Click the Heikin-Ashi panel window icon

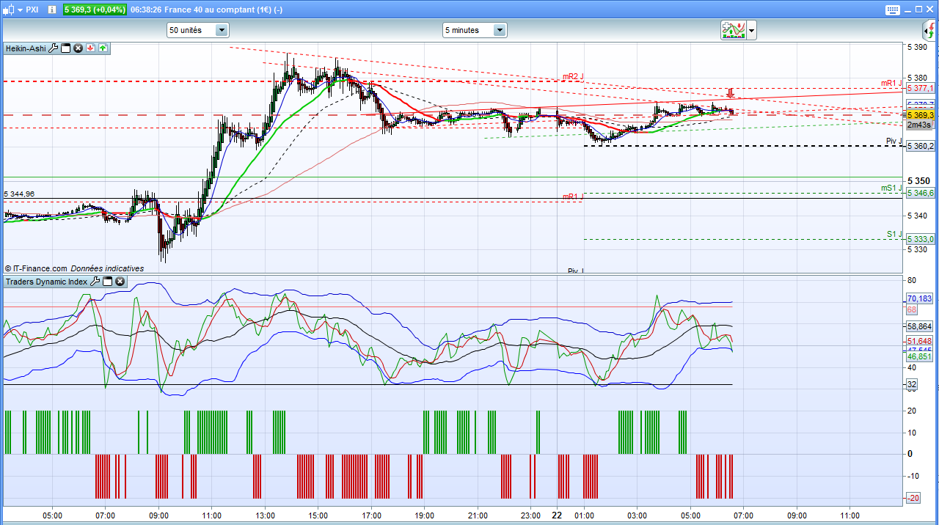click(x=65, y=48)
